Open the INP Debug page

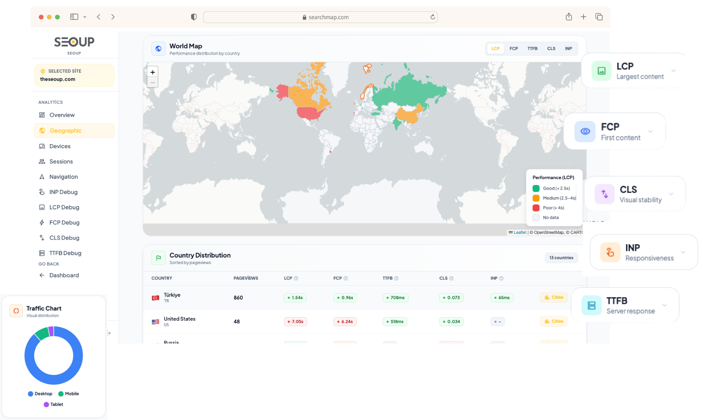pyautogui.click(x=63, y=192)
